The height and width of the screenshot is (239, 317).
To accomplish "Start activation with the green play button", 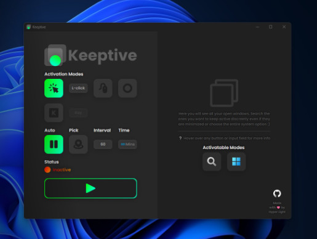I will [90, 188].
